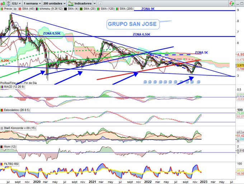Click the ProRealTime.com Fin de Día text
Viewport: 244px width, 184px height.
[x=18, y=83]
